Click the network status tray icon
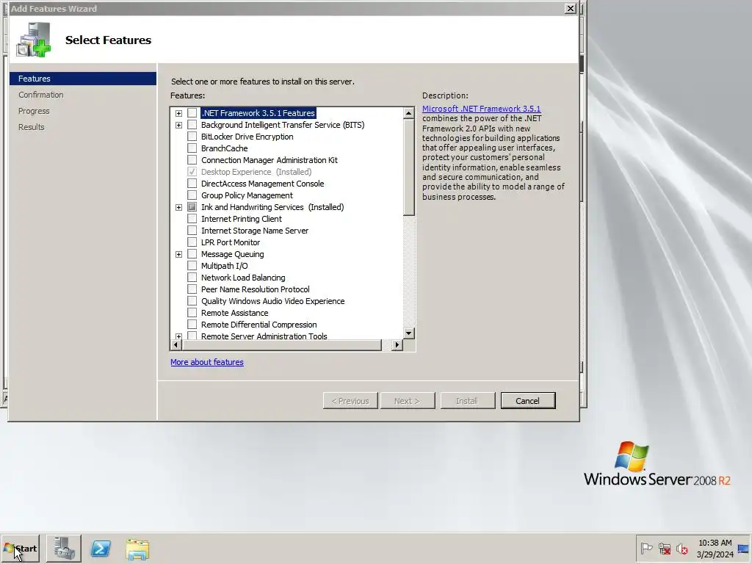This screenshot has width=752, height=564. [664, 548]
